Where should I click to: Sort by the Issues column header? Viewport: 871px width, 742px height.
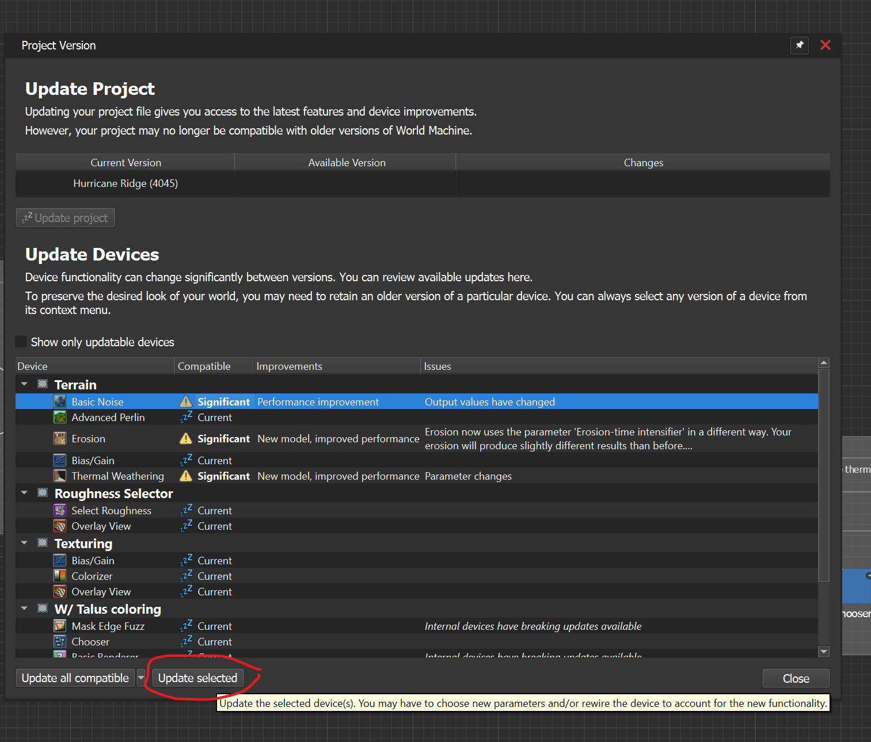pos(619,366)
